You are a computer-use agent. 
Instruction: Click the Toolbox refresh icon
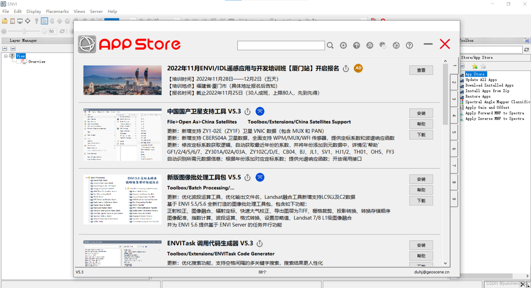pos(527,50)
